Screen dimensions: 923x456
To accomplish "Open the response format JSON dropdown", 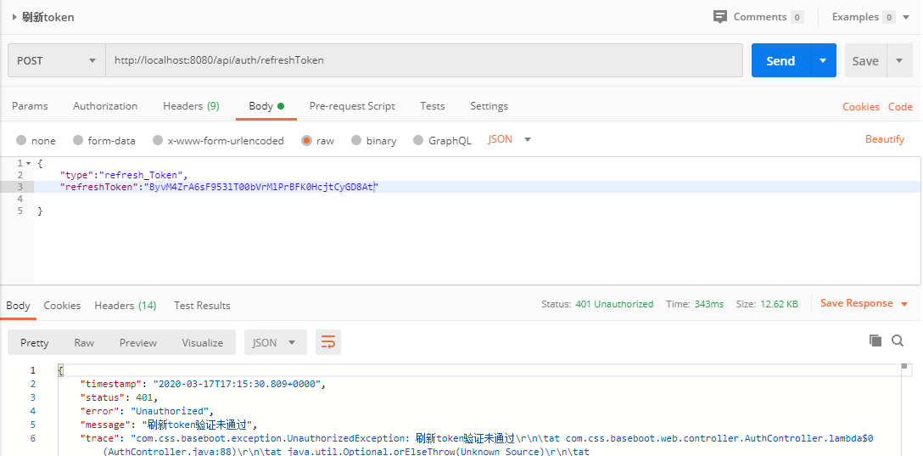I will 276,342.
